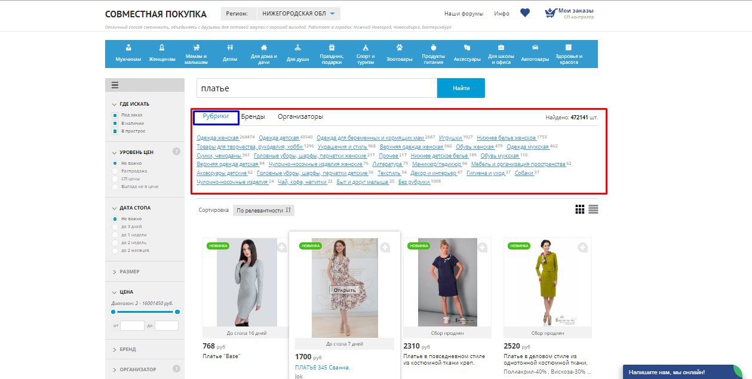This screenshot has width=752, height=379.
Task: Click help icon next to Организатор
Action: point(176,369)
